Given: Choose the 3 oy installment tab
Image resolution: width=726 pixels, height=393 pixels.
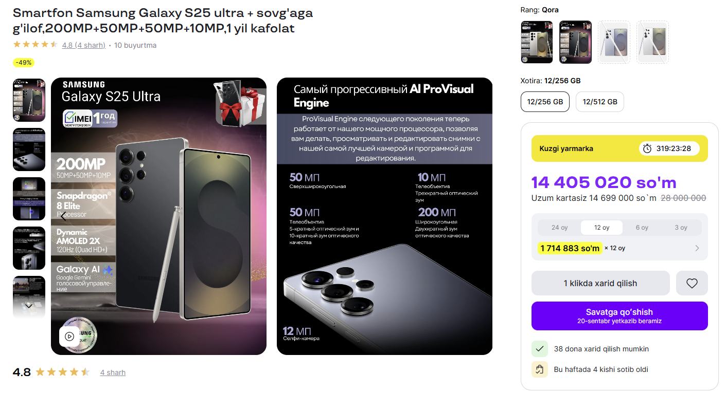Looking at the screenshot, I should 681,228.
